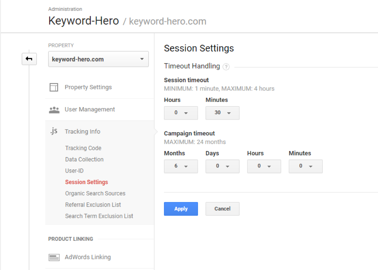Open the User-ID settings

point(74,171)
